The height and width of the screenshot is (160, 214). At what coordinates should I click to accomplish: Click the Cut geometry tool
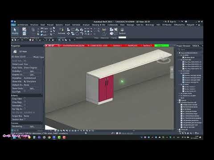(x=44, y=32)
